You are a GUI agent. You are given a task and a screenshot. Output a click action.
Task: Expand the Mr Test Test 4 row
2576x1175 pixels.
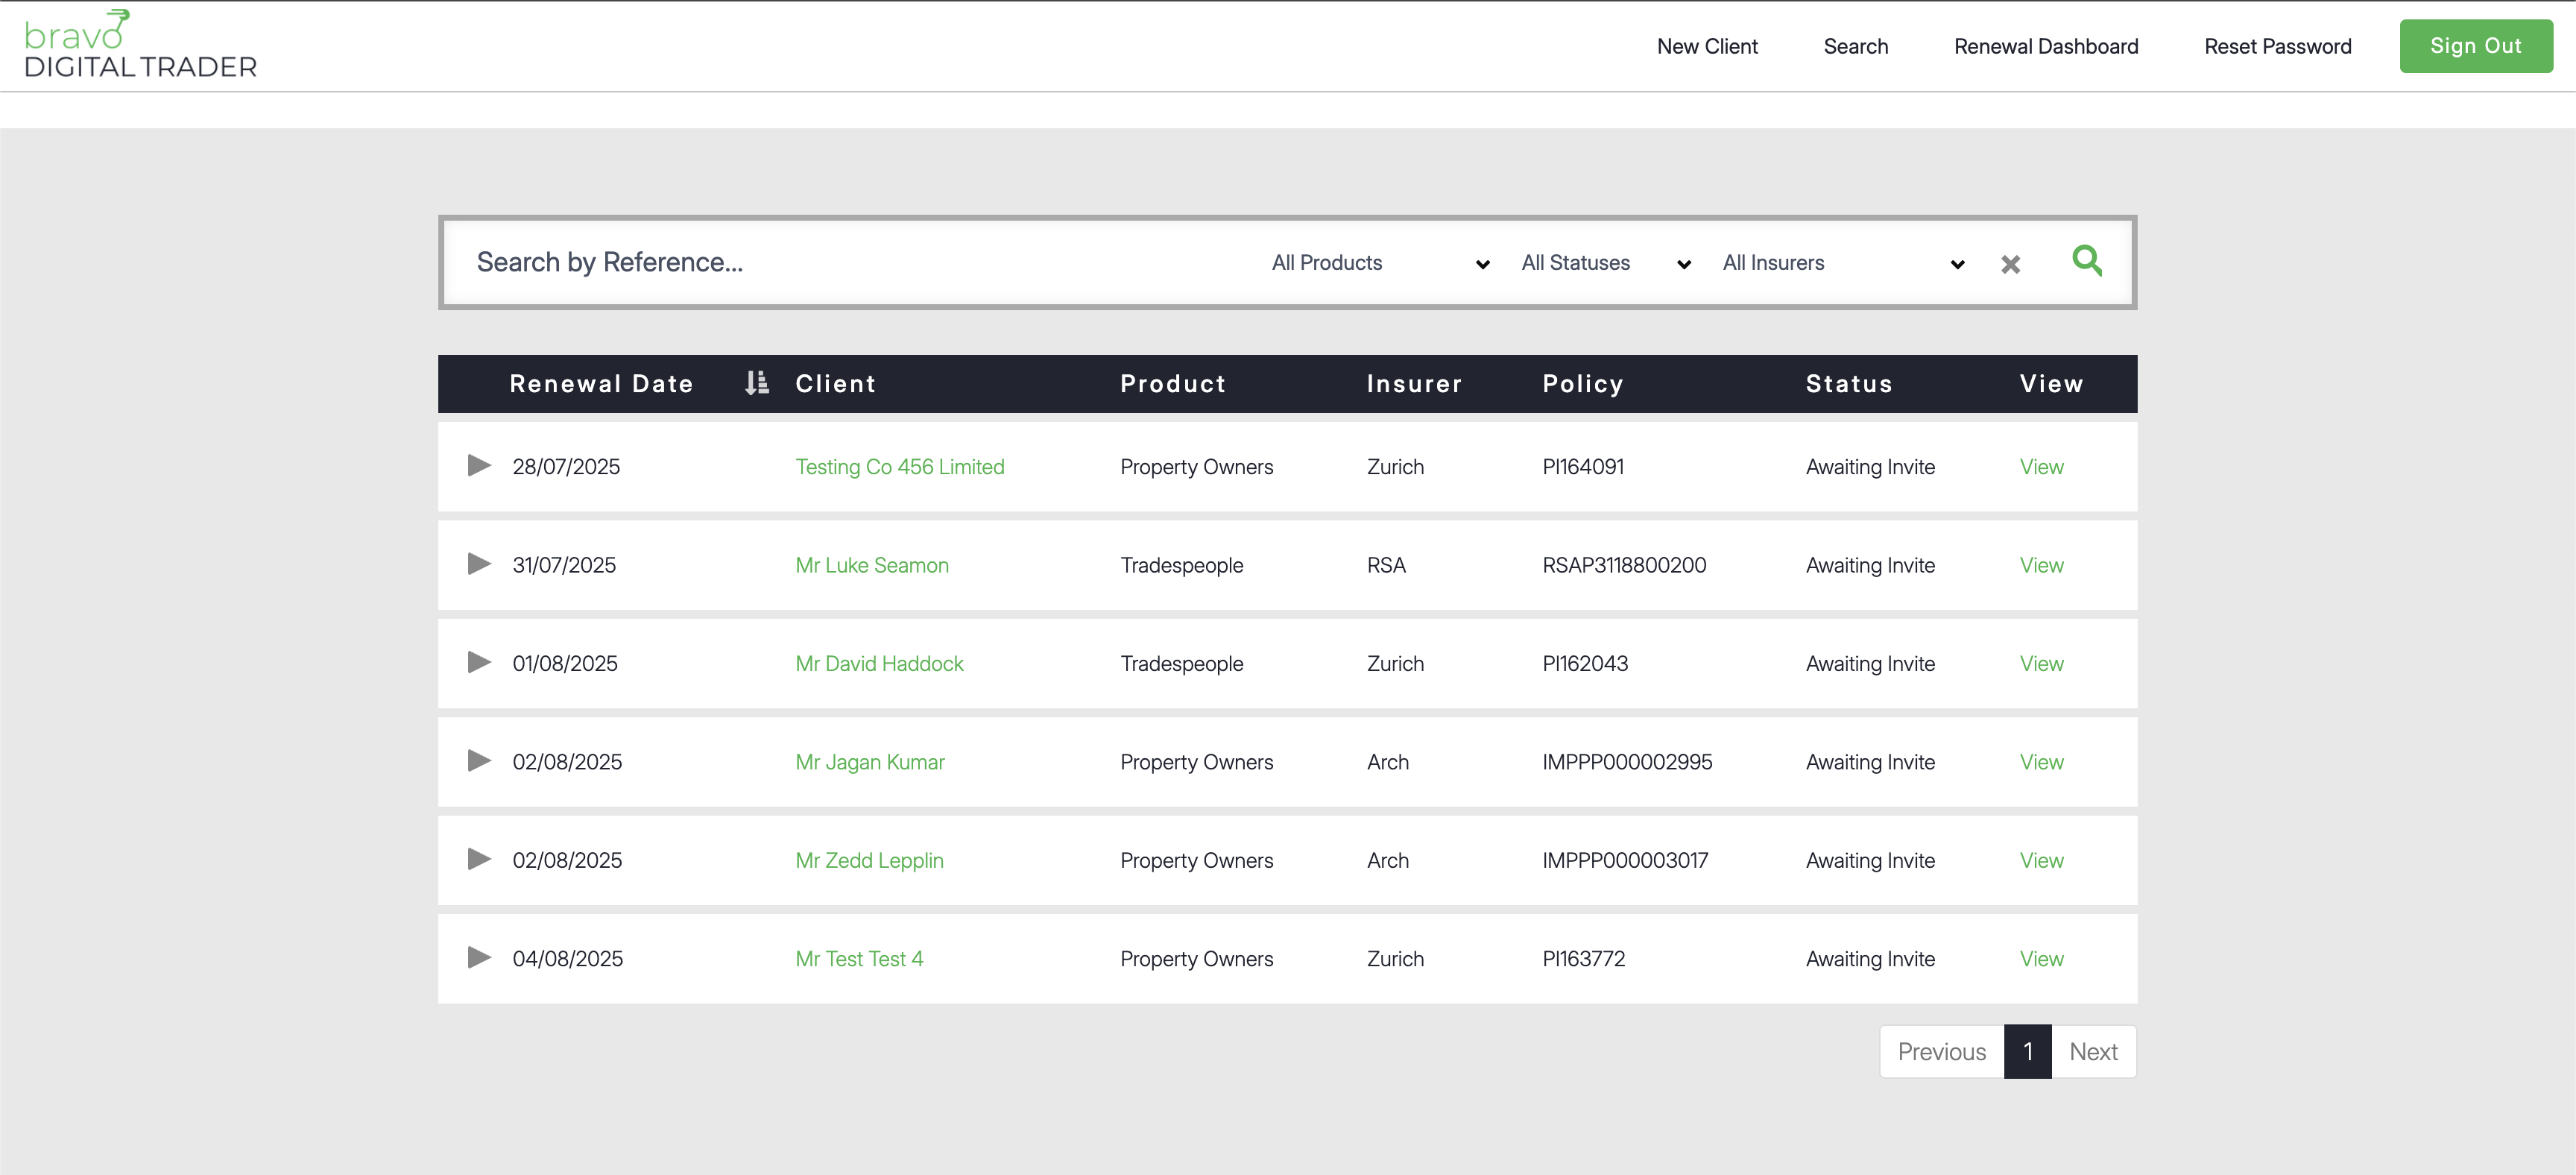click(479, 958)
